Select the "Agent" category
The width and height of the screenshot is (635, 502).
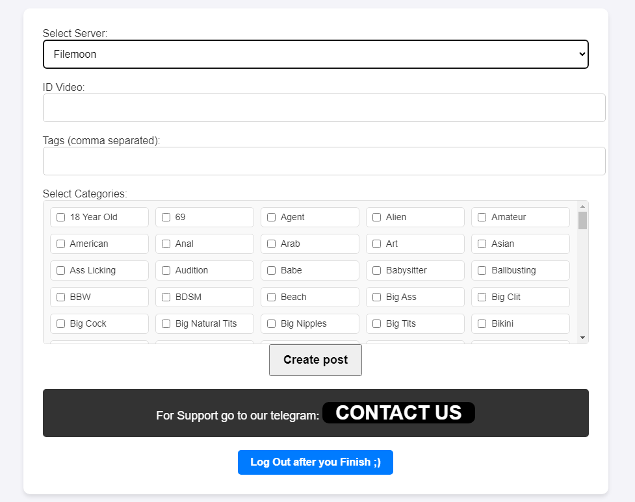click(271, 217)
